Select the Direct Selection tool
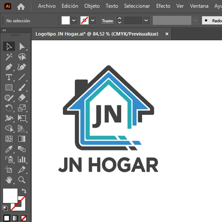222x222 pixels. click(x=22, y=46)
